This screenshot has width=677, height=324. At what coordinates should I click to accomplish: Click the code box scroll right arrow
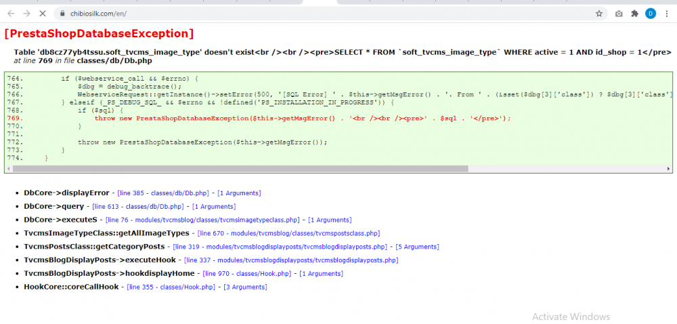click(x=668, y=169)
